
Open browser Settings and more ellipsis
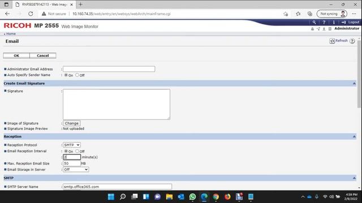(354, 14)
